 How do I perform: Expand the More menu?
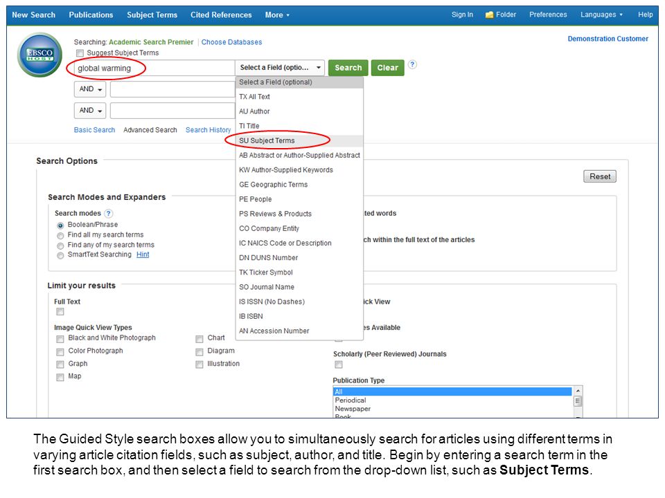(x=277, y=15)
